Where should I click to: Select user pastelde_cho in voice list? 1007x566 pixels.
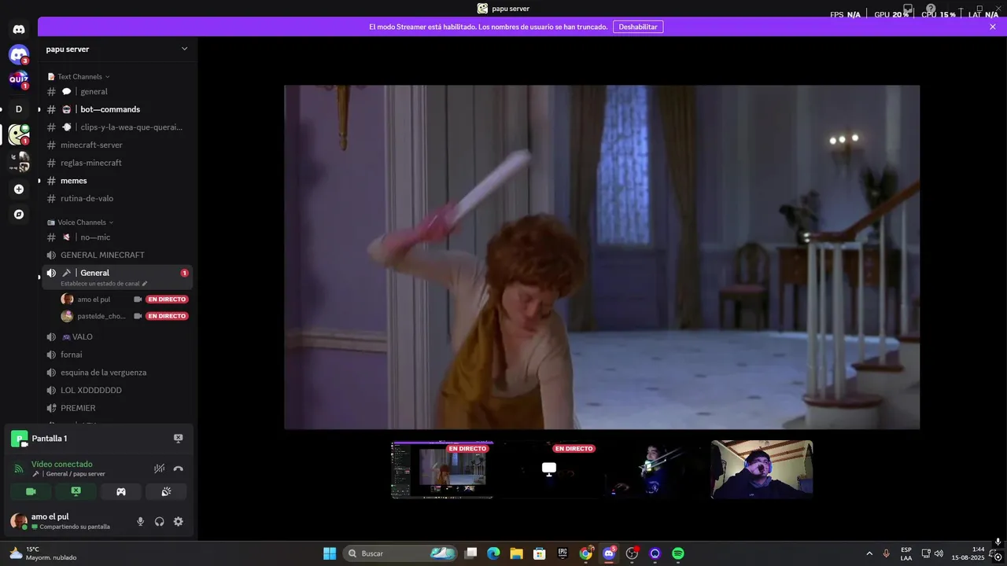[x=93, y=316]
